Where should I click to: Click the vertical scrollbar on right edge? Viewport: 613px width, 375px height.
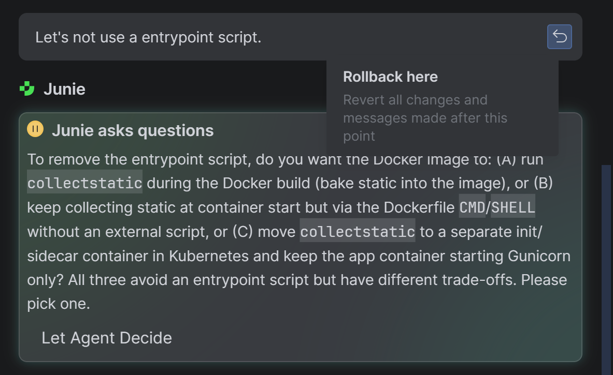click(x=606, y=269)
